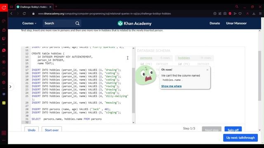Screen dimensions: 264x148
Task: Open the Discord icon in the sidebar
Action: [4, 94]
